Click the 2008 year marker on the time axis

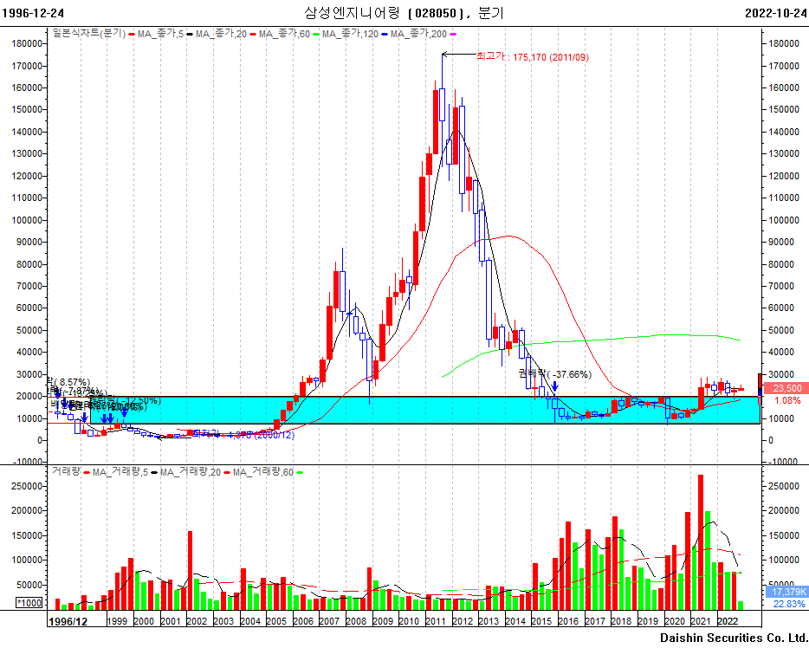point(356,621)
